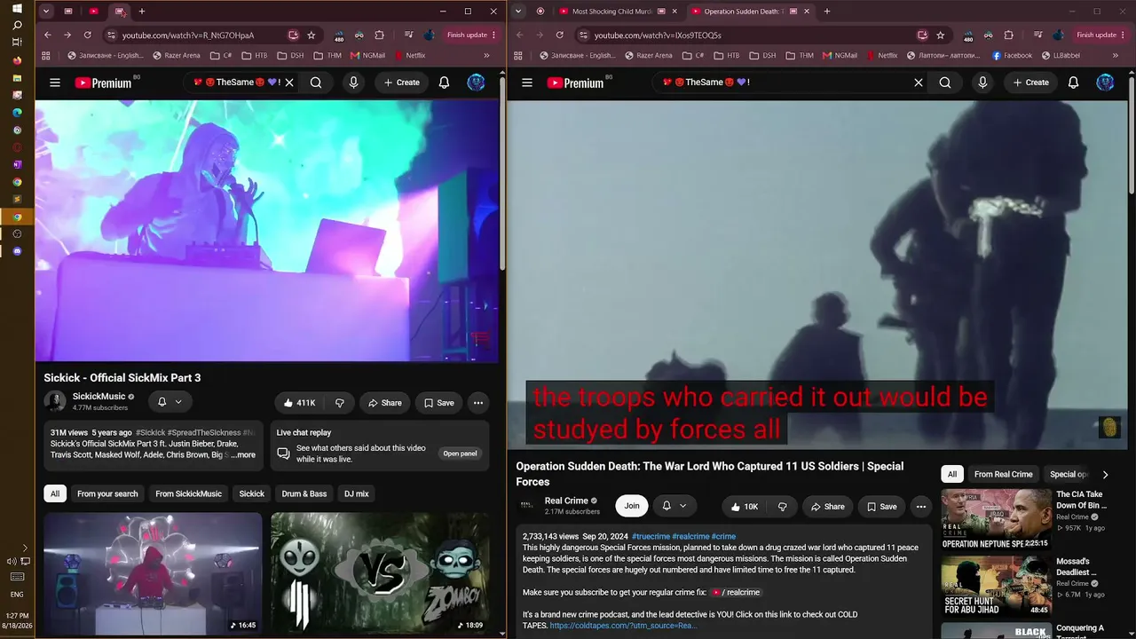Filter by Drum & Bass chip

tap(304, 493)
